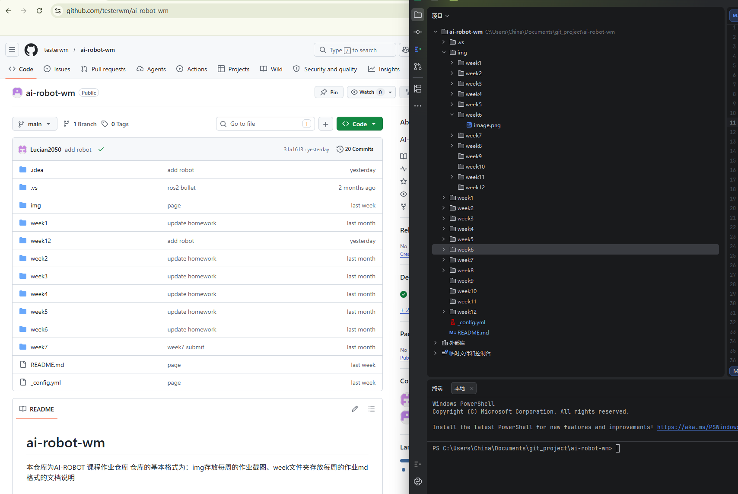Viewport: 738px width, 494px height.
Task: Open commit hash 31a1613 link
Action: click(x=293, y=150)
